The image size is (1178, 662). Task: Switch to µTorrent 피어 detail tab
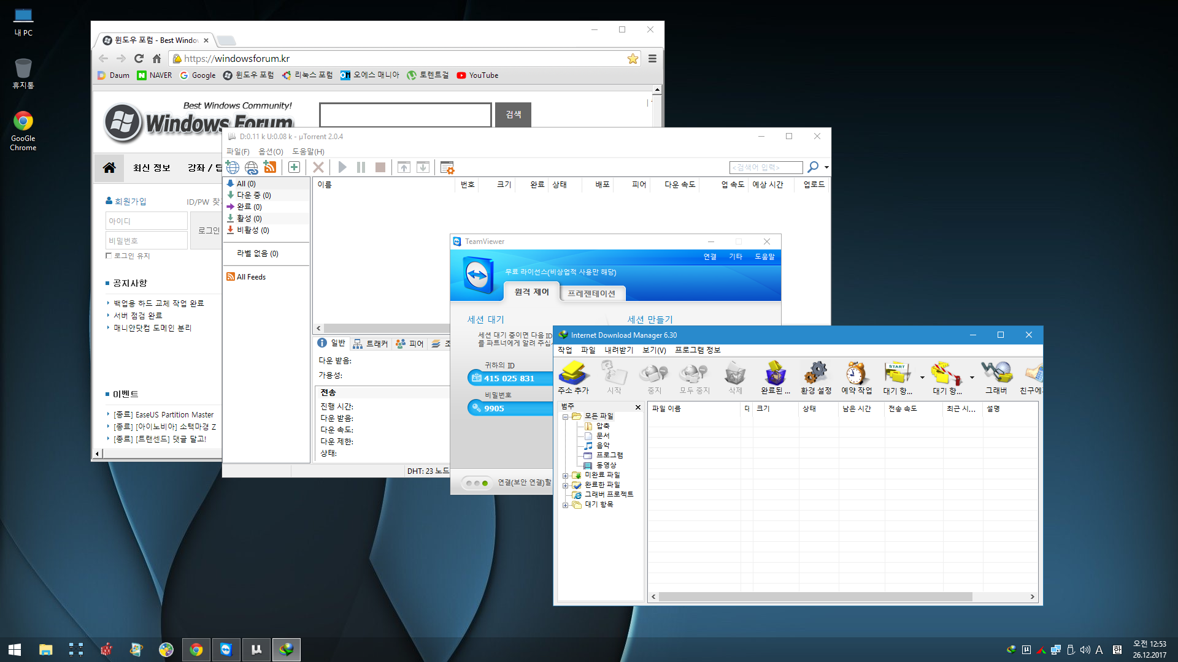click(x=410, y=344)
